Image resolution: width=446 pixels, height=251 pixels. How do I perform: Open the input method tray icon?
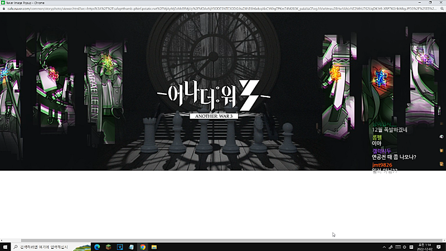411,247
